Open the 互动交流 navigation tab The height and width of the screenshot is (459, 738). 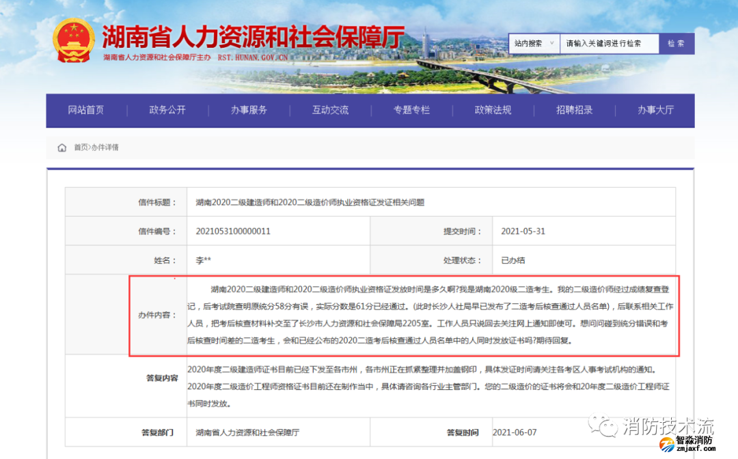(330, 110)
